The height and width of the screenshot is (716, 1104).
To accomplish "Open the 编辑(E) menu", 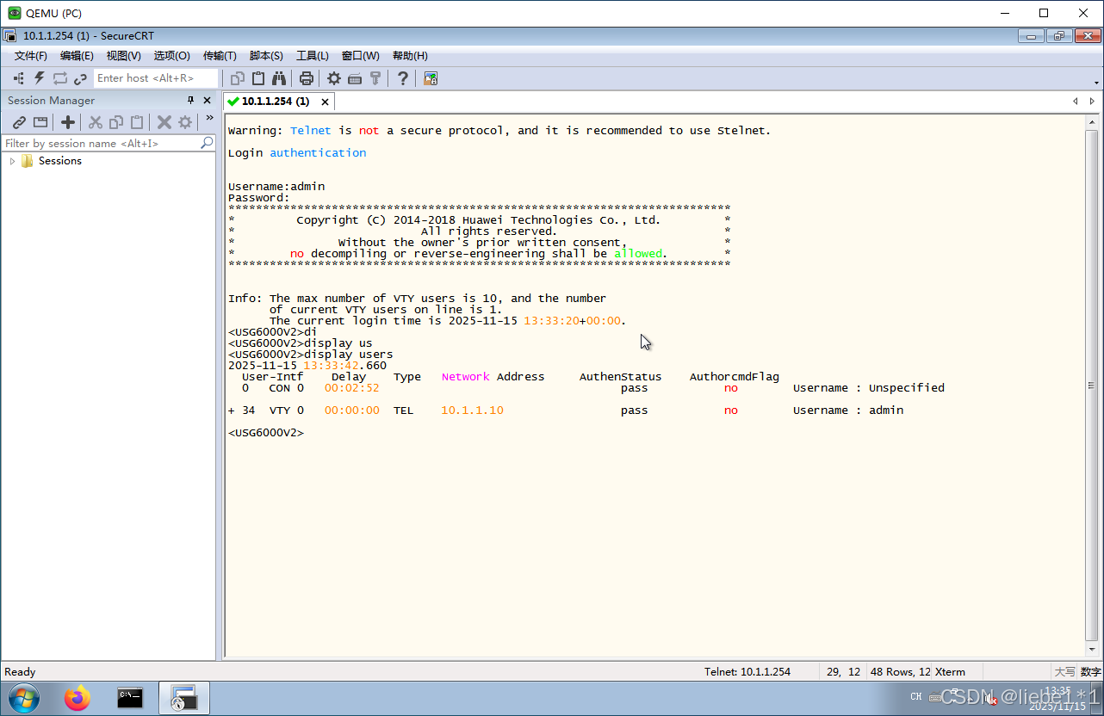I will [x=77, y=55].
